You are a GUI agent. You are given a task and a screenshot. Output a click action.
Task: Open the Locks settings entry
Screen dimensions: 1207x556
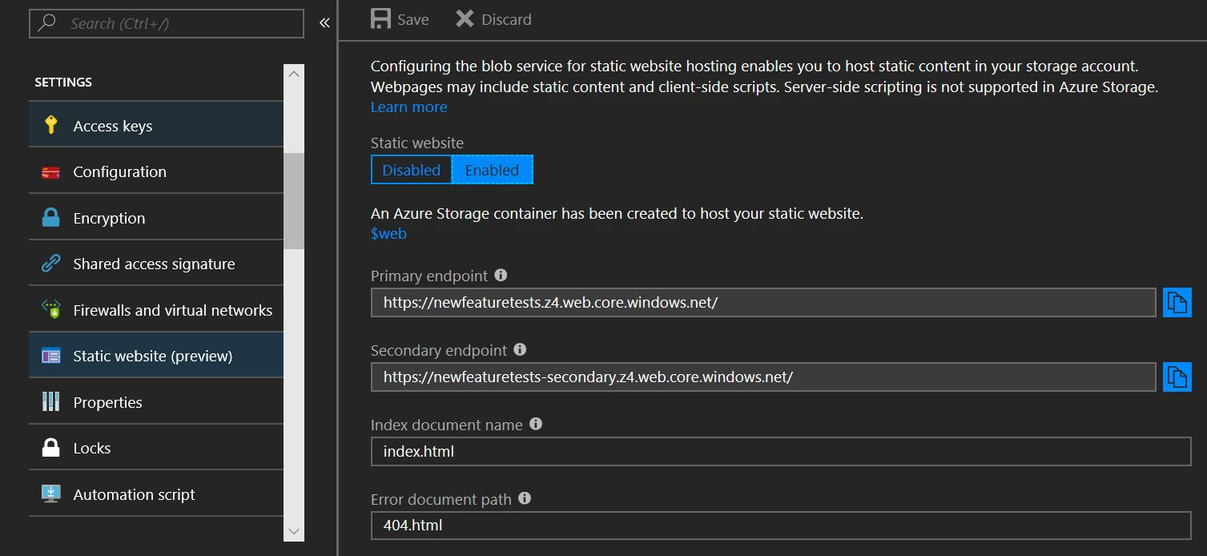pyautogui.click(x=91, y=448)
